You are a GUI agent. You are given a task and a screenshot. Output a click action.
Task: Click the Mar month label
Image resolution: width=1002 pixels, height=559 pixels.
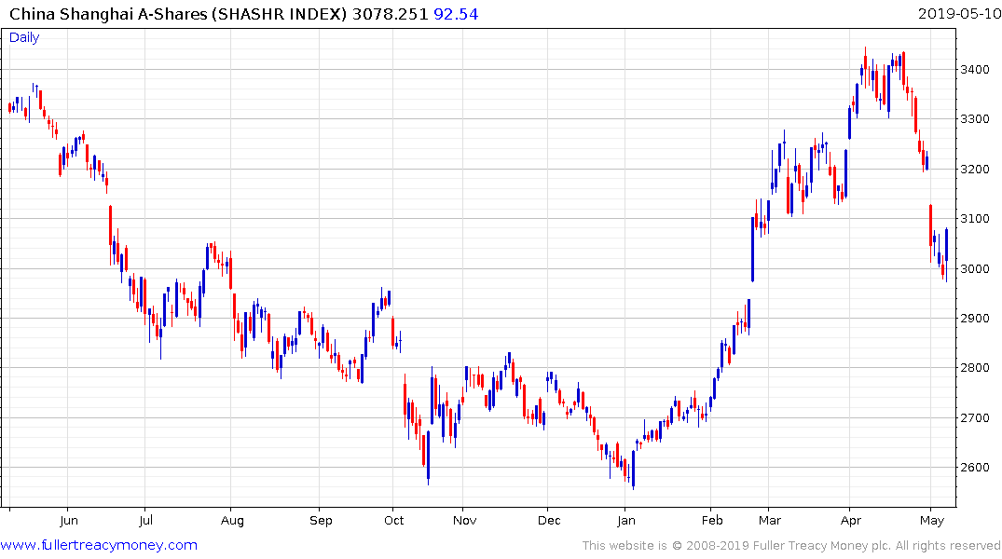(769, 521)
